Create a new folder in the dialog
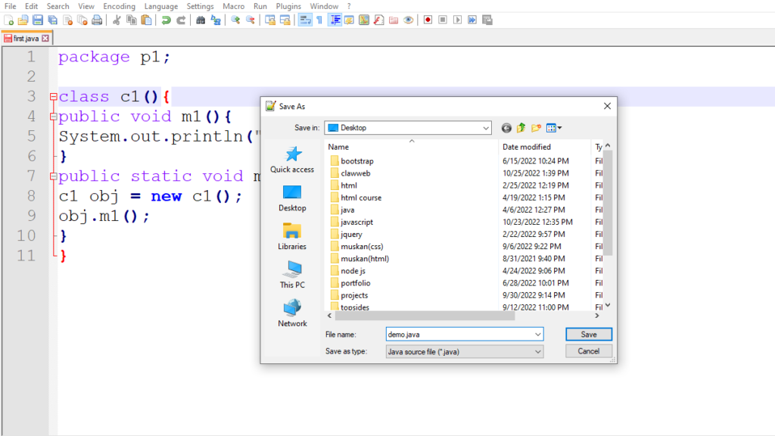The width and height of the screenshot is (775, 436). point(536,128)
